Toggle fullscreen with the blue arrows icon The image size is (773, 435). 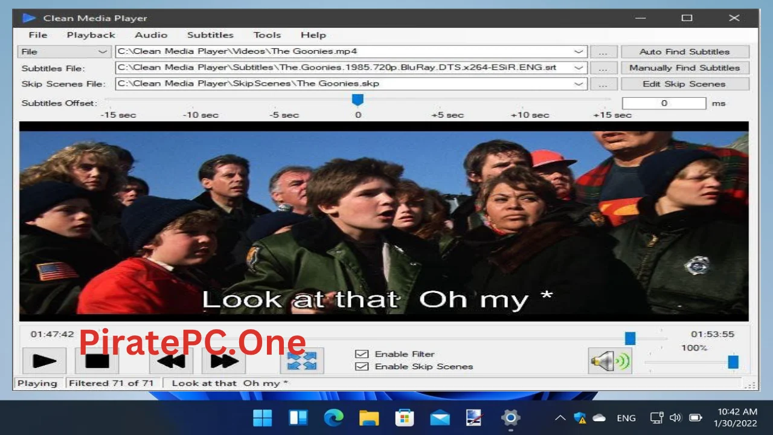pos(302,361)
